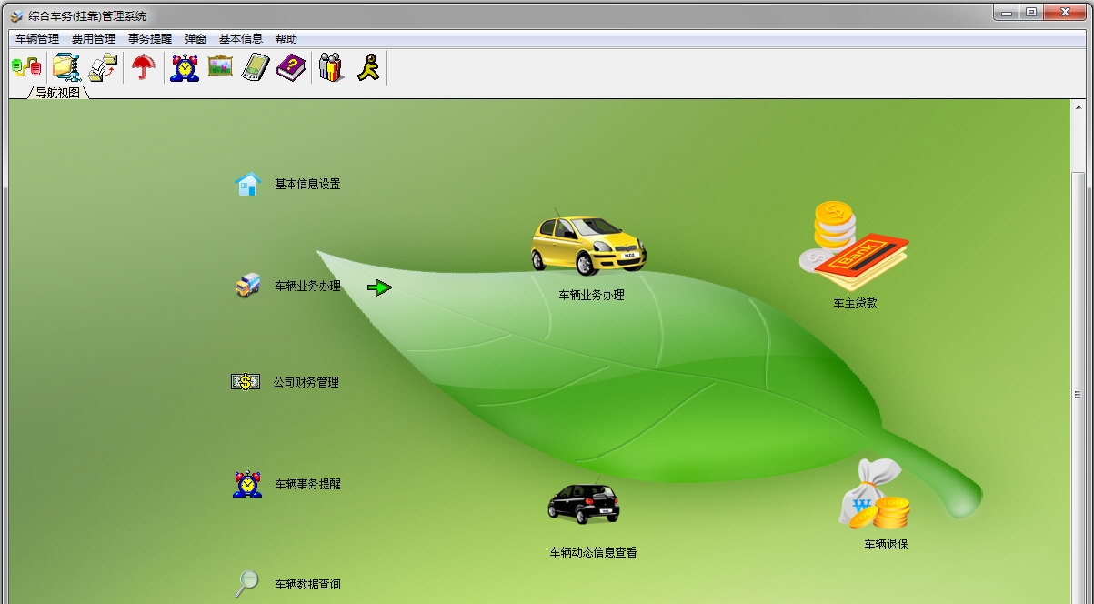Open 车辆退保 with the money bag icon

(x=874, y=496)
